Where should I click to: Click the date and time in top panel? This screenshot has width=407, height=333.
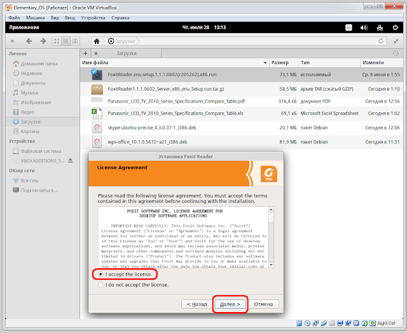pyautogui.click(x=204, y=27)
